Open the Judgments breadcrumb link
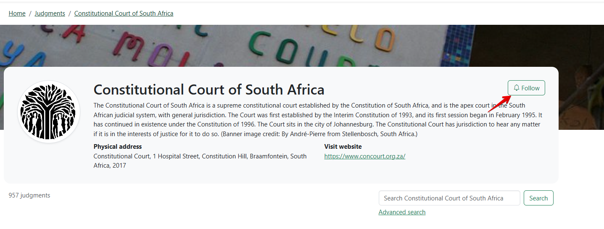Image resolution: width=604 pixels, height=229 pixels. [50, 13]
